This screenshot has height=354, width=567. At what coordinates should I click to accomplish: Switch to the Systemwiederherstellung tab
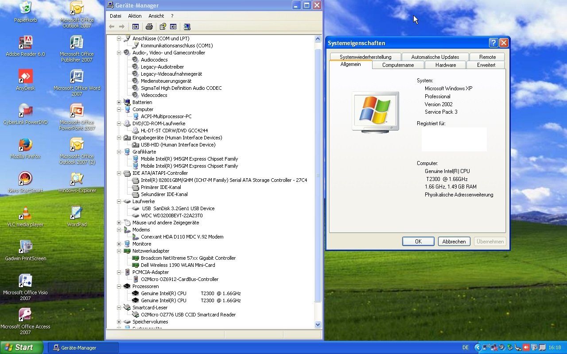pyautogui.click(x=365, y=57)
